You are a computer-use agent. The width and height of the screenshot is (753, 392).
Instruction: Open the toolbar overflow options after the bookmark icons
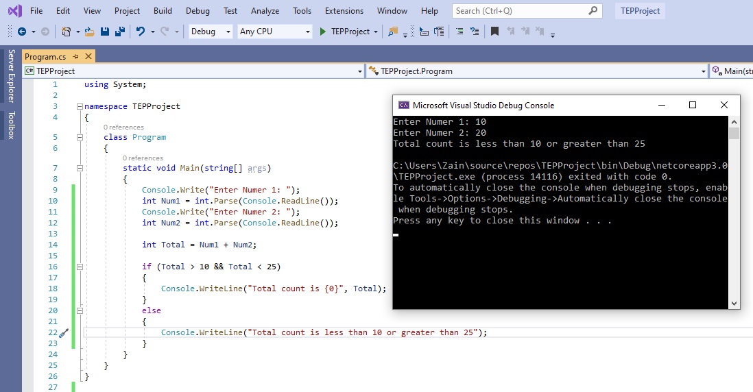553,34
